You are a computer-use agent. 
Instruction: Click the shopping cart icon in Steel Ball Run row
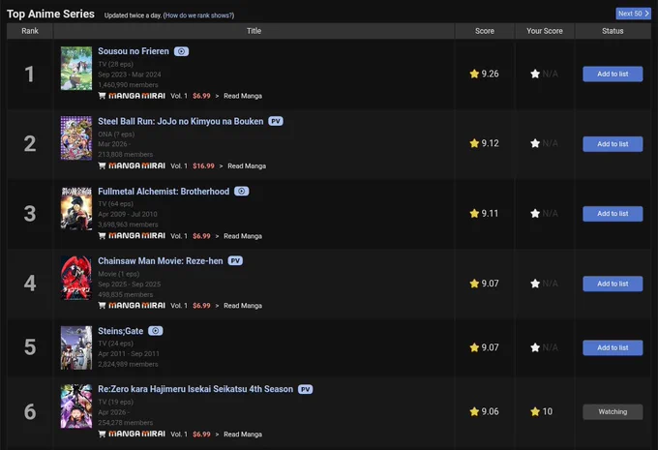click(x=102, y=165)
